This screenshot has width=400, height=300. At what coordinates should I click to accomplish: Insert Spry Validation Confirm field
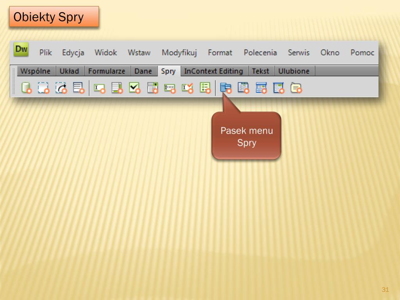click(187, 88)
